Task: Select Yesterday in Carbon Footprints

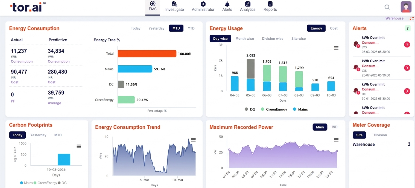Action: [x=38, y=135]
